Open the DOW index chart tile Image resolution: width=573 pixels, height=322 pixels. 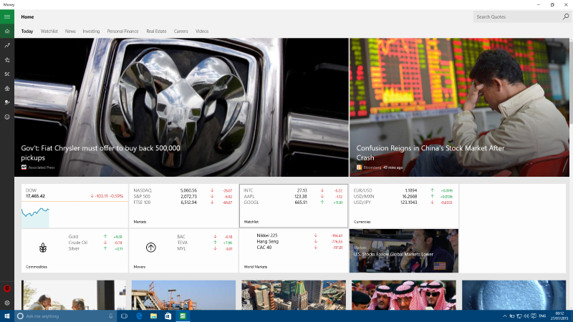pos(74,206)
